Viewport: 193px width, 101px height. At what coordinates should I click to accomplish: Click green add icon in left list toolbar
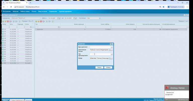click(3, 21)
